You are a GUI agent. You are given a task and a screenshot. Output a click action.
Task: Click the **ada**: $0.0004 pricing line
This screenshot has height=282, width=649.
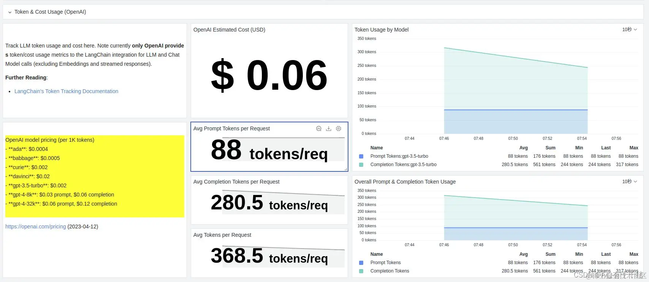pos(27,149)
